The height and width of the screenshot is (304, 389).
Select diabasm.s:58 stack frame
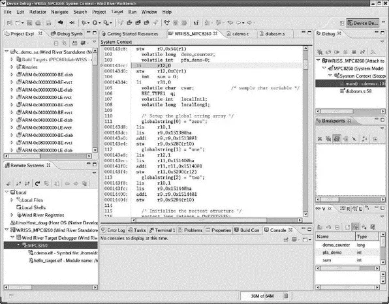(356, 91)
